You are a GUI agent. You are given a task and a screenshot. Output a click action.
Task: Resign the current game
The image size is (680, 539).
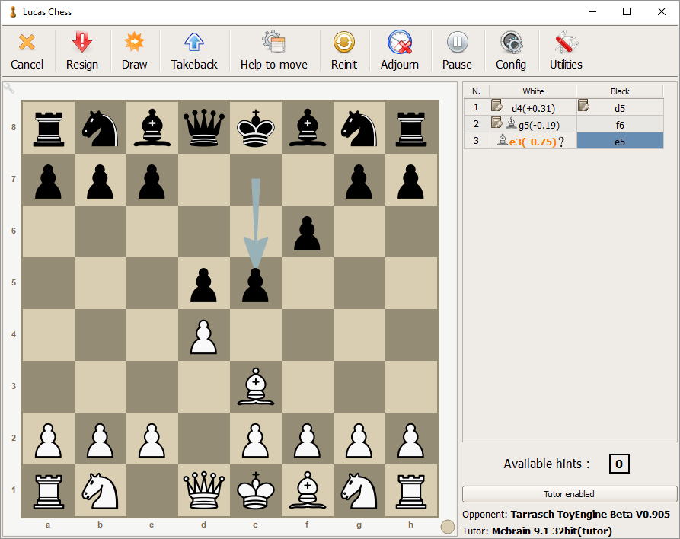[81, 51]
